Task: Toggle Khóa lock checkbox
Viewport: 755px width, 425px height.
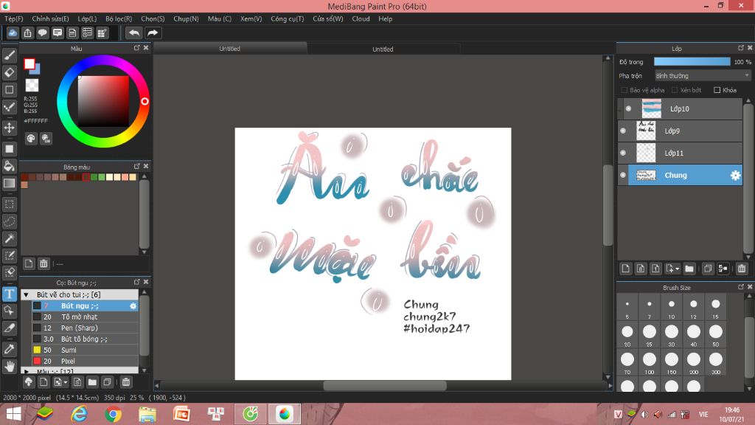Action: [717, 90]
